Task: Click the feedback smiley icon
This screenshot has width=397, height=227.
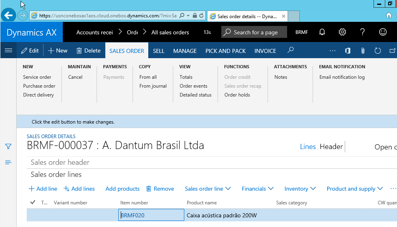Action: pos(383,32)
